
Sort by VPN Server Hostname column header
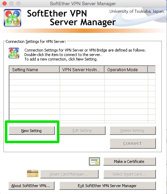[x=82, y=70]
